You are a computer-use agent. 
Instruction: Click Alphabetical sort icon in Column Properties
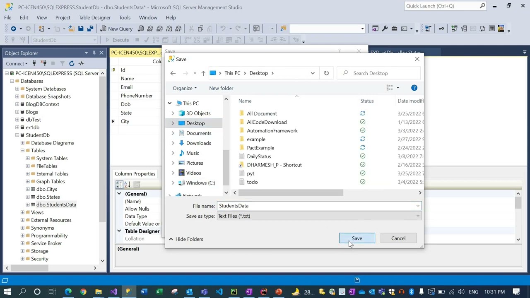127,185
